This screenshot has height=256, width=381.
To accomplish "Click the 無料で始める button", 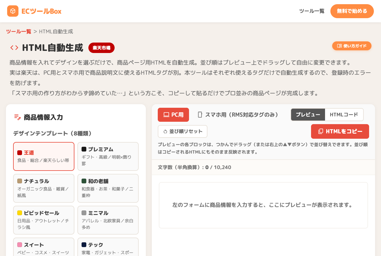I will click(352, 11).
